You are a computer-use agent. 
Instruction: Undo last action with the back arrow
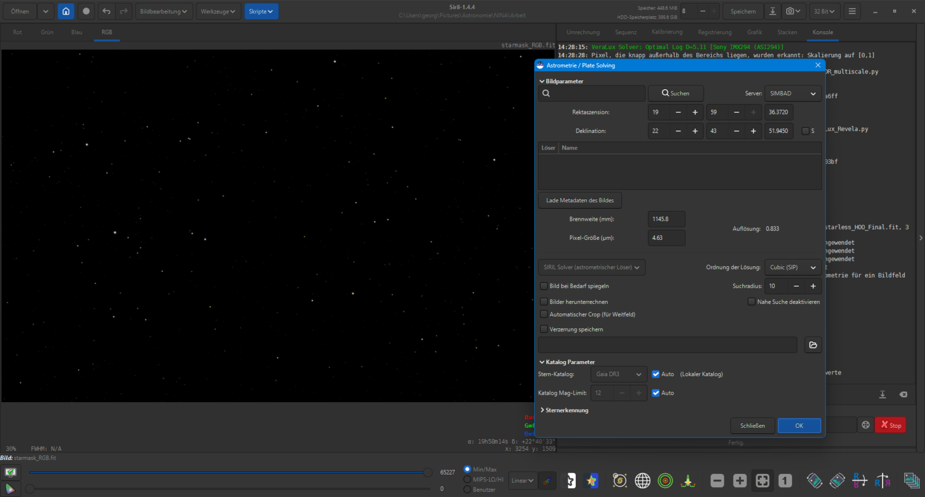click(106, 12)
